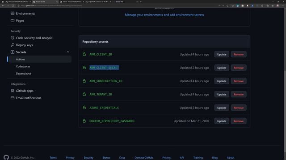Go back with the browser back arrow
This screenshot has height=160, width=286.
tap(3, 6)
